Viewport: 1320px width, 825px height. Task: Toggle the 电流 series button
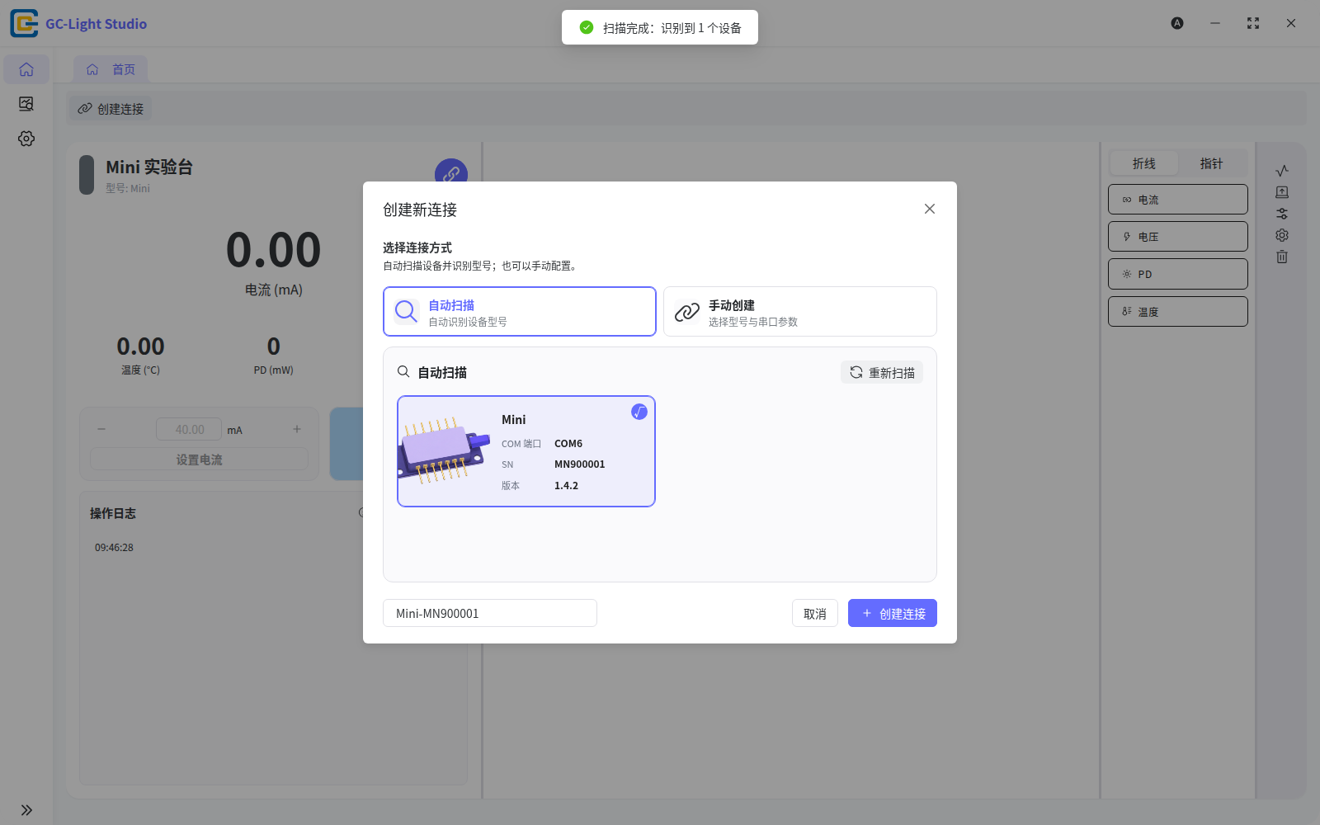[x=1178, y=200]
